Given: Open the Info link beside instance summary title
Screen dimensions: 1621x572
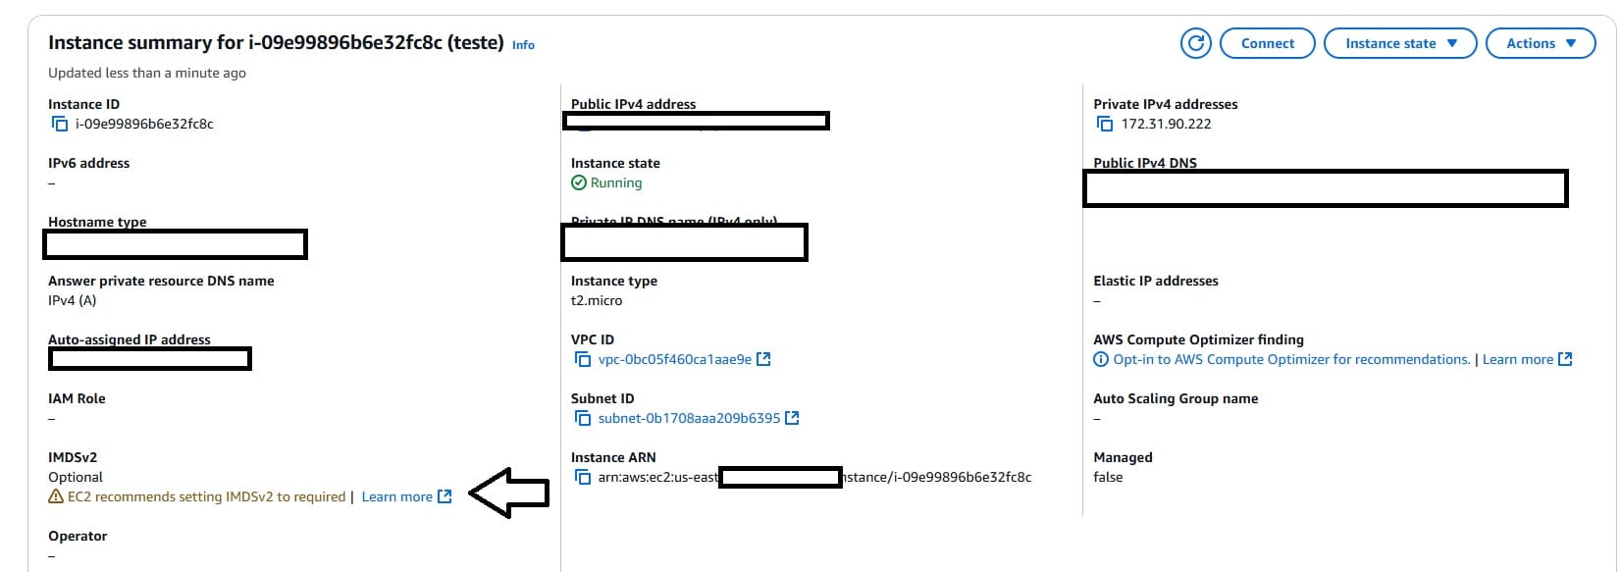Looking at the screenshot, I should pos(523,45).
